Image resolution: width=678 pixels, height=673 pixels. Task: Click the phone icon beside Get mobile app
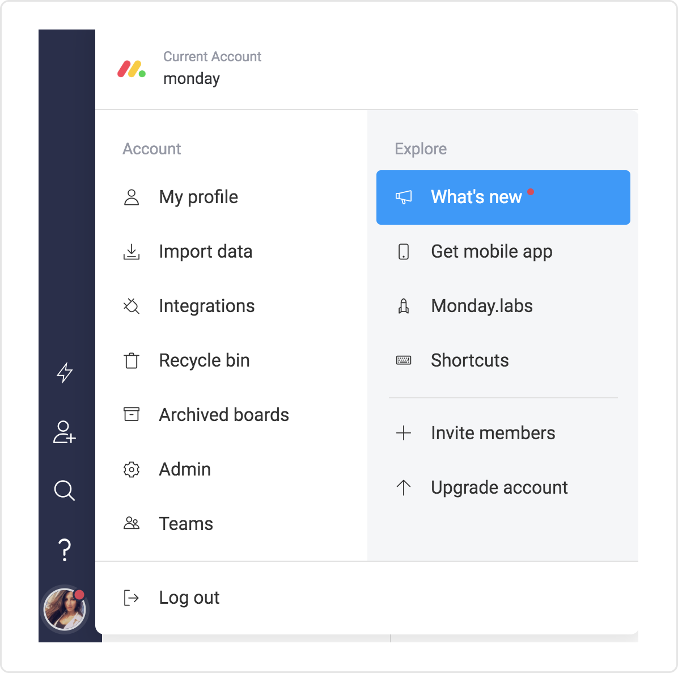pos(404,252)
